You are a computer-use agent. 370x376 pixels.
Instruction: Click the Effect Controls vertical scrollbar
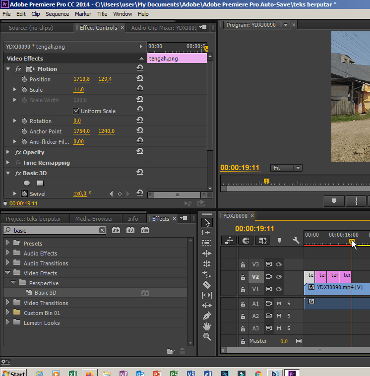click(x=210, y=105)
